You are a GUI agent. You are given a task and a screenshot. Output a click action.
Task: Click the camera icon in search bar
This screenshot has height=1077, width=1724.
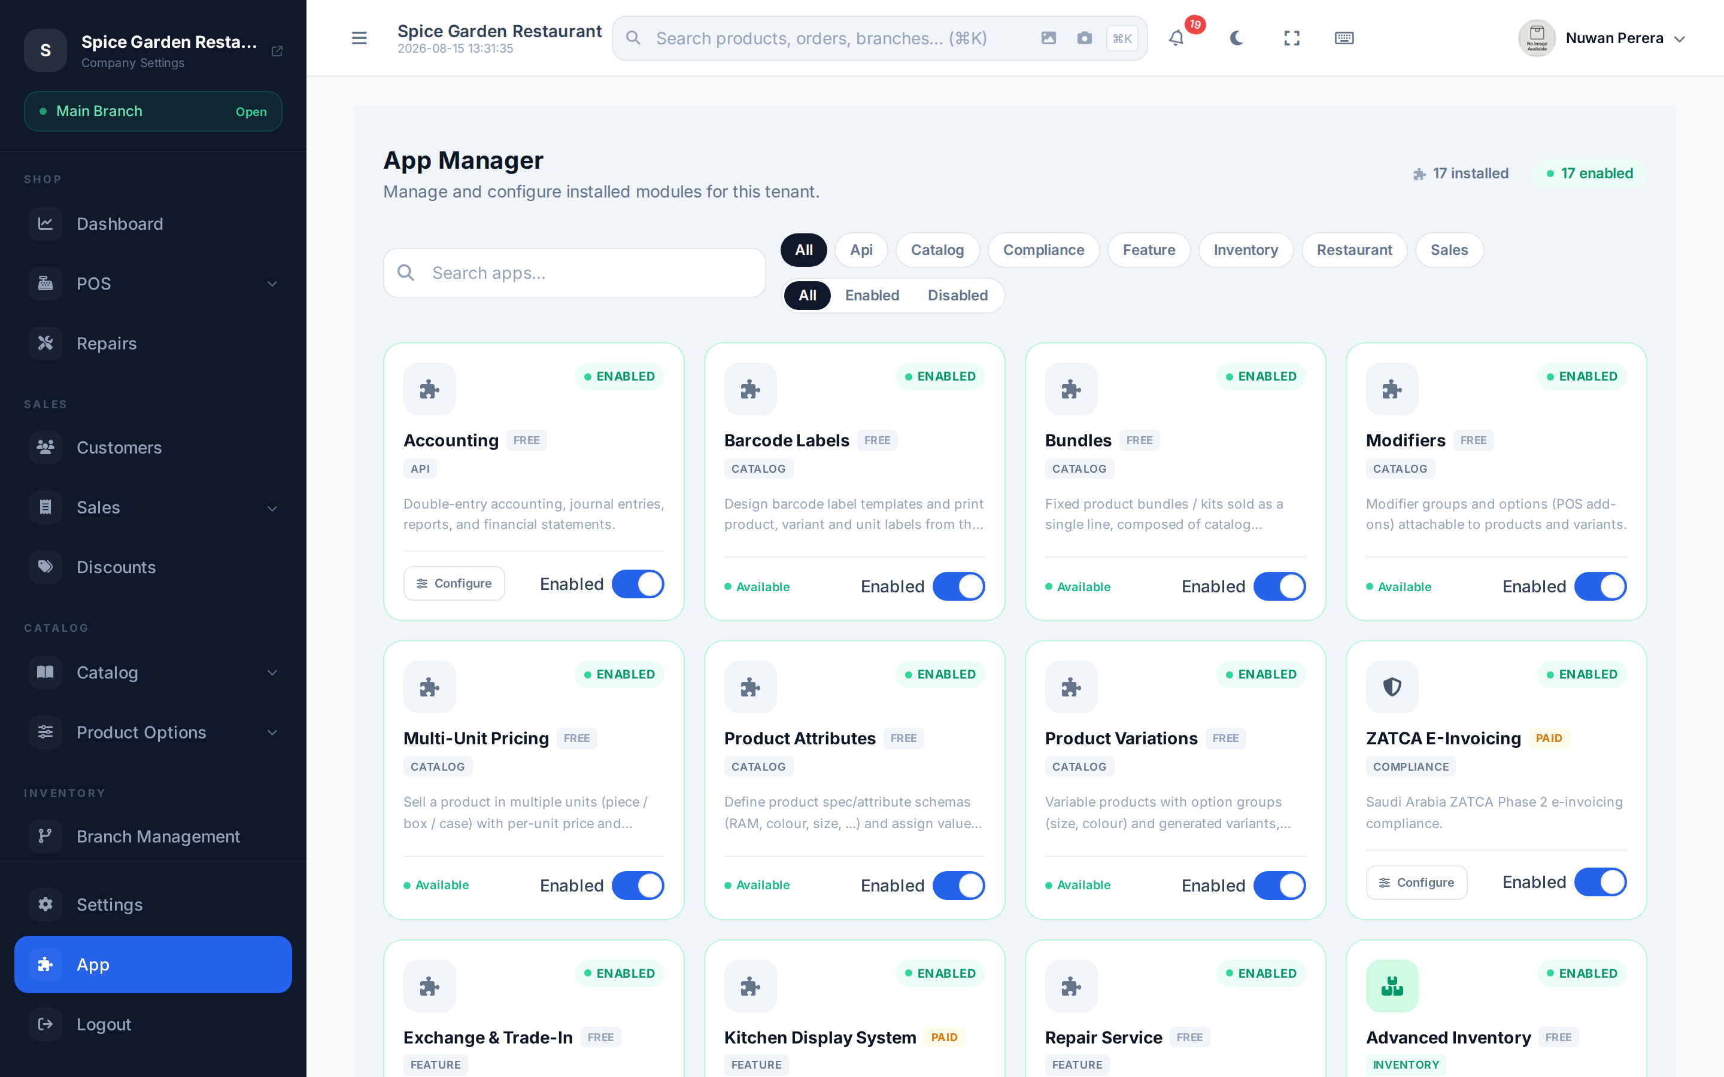tap(1084, 38)
